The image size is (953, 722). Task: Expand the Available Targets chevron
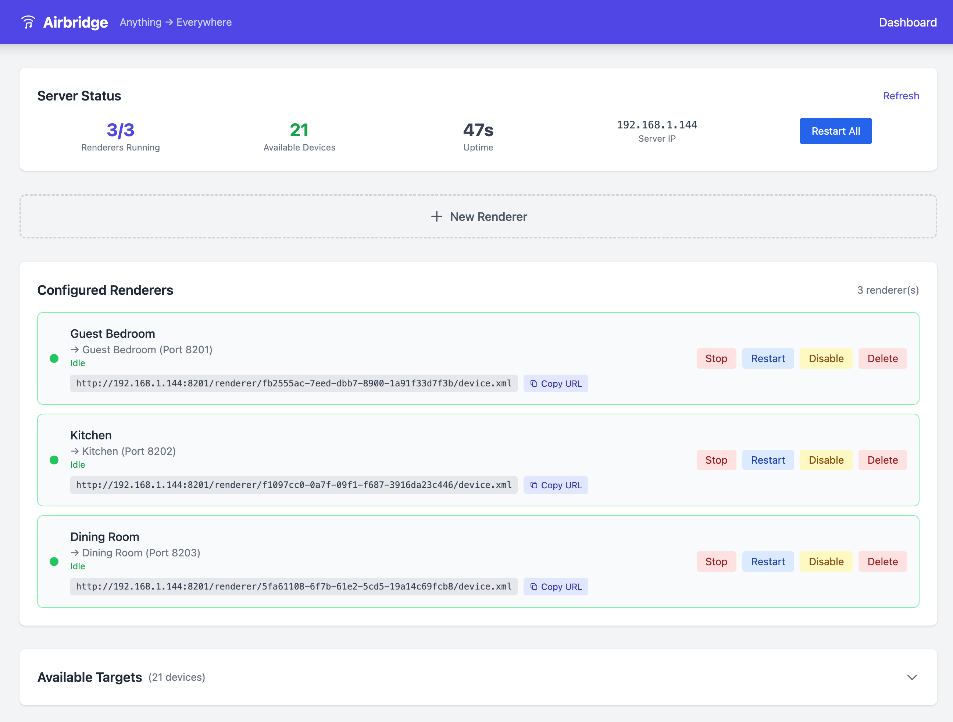(x=912, y=677)
